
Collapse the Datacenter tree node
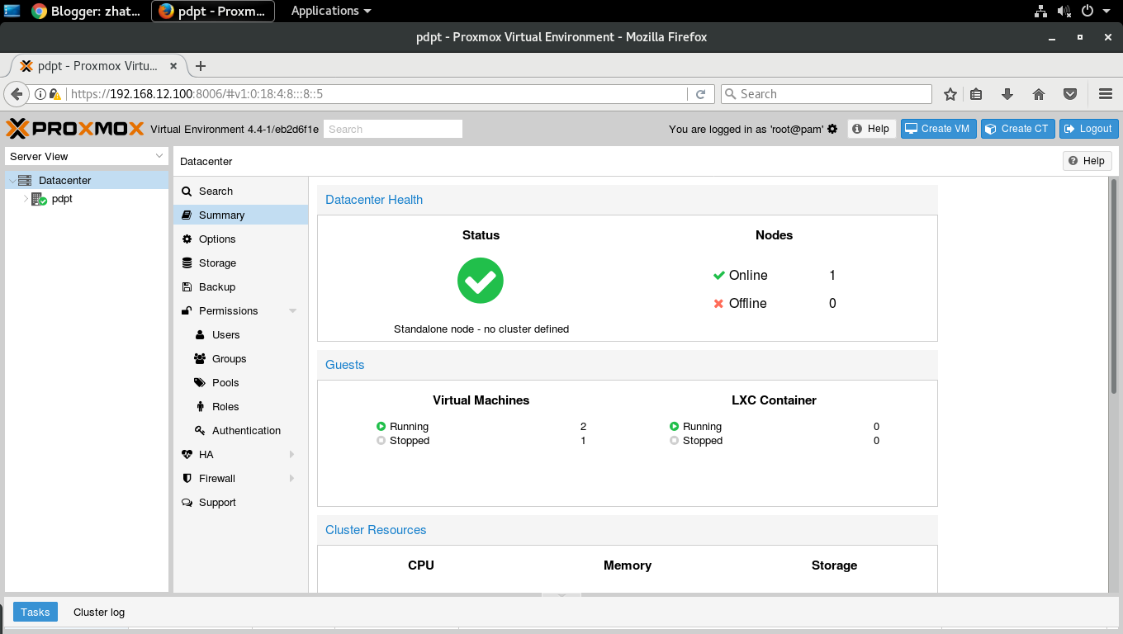tap(12, 180)
